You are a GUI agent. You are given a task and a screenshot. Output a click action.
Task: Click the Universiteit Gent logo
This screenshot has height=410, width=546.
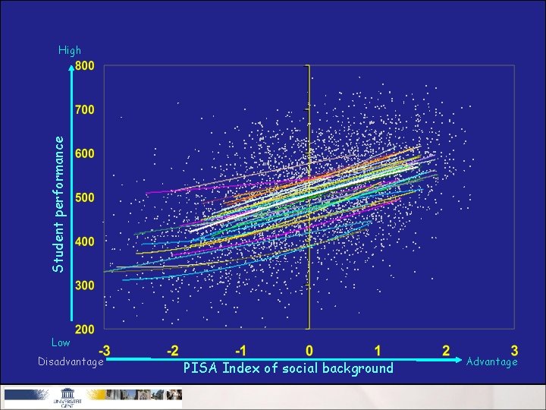pos(67,398)
